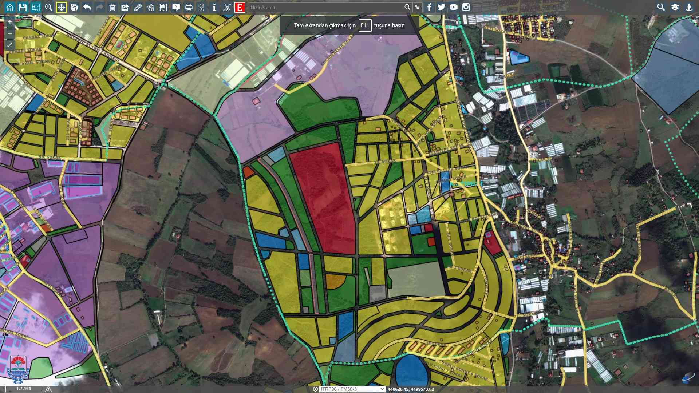The width and height of the screenshot is (699, 393).
Task: Activate the pan (move arrows) tool
Action: tap(62, 7)
